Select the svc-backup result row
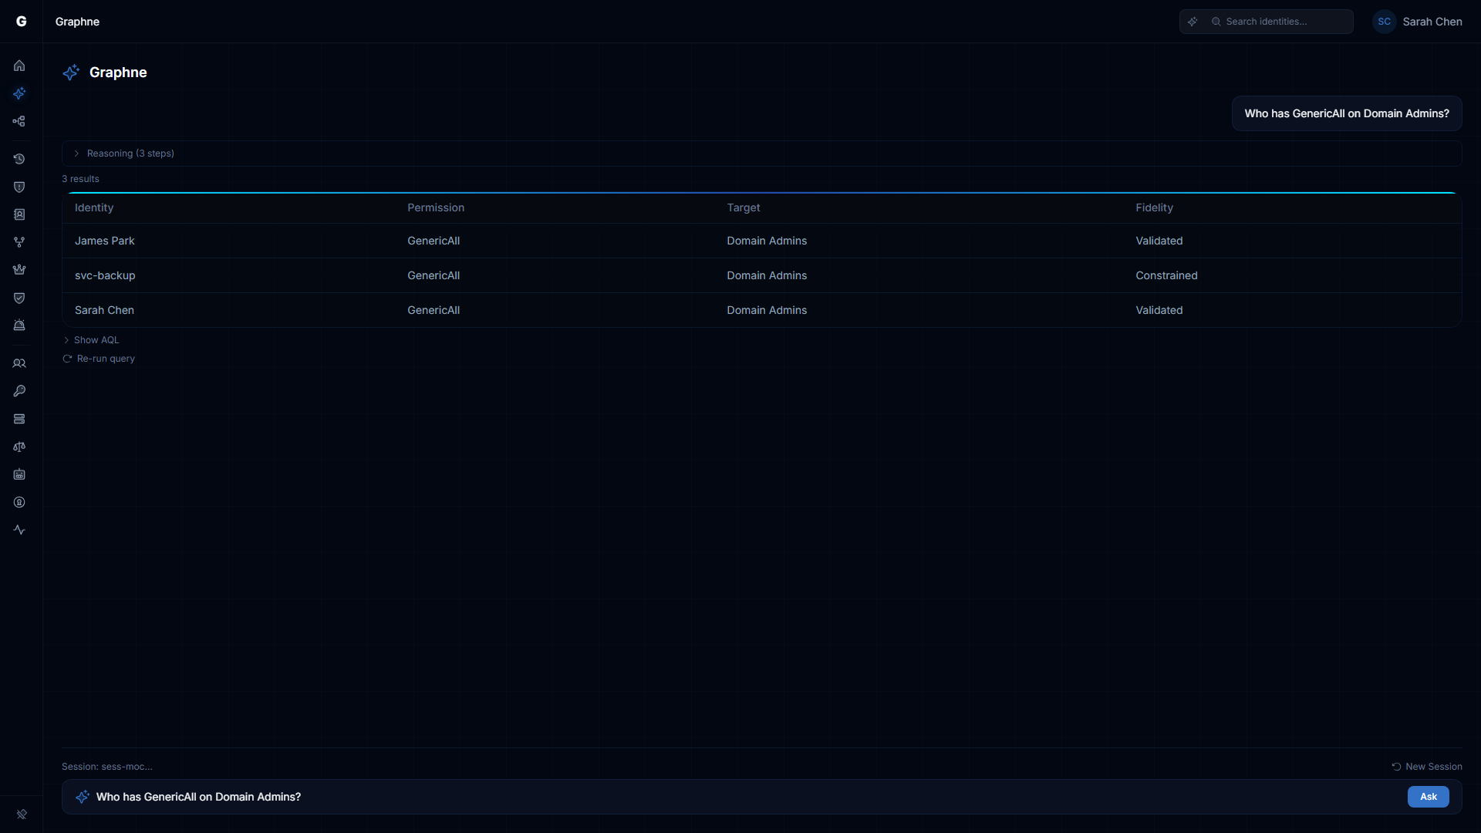The image size is (1481, 833). coord(105,275)
